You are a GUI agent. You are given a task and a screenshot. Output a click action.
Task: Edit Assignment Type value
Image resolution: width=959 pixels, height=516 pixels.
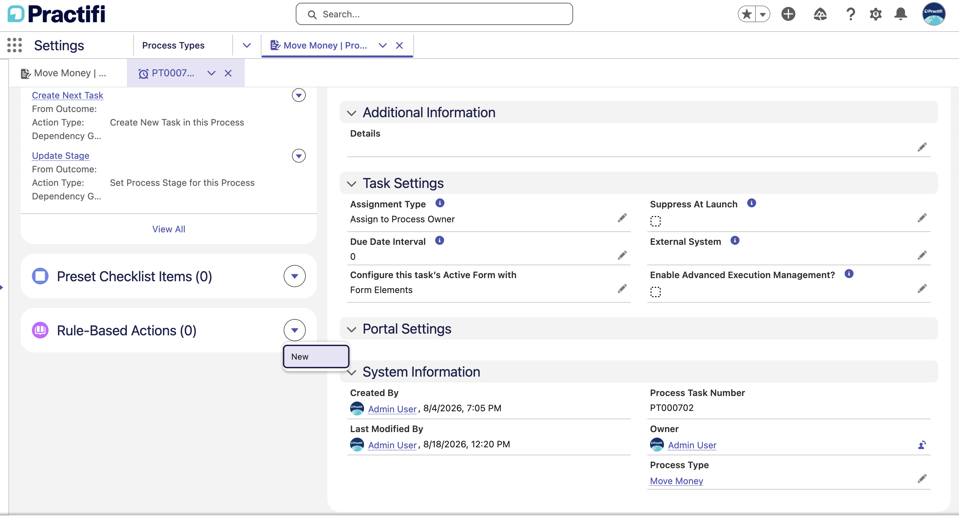622,218
